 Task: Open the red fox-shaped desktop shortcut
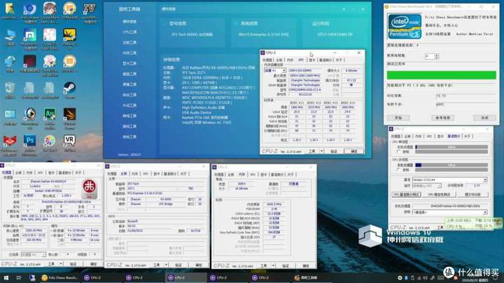(10, 141)
